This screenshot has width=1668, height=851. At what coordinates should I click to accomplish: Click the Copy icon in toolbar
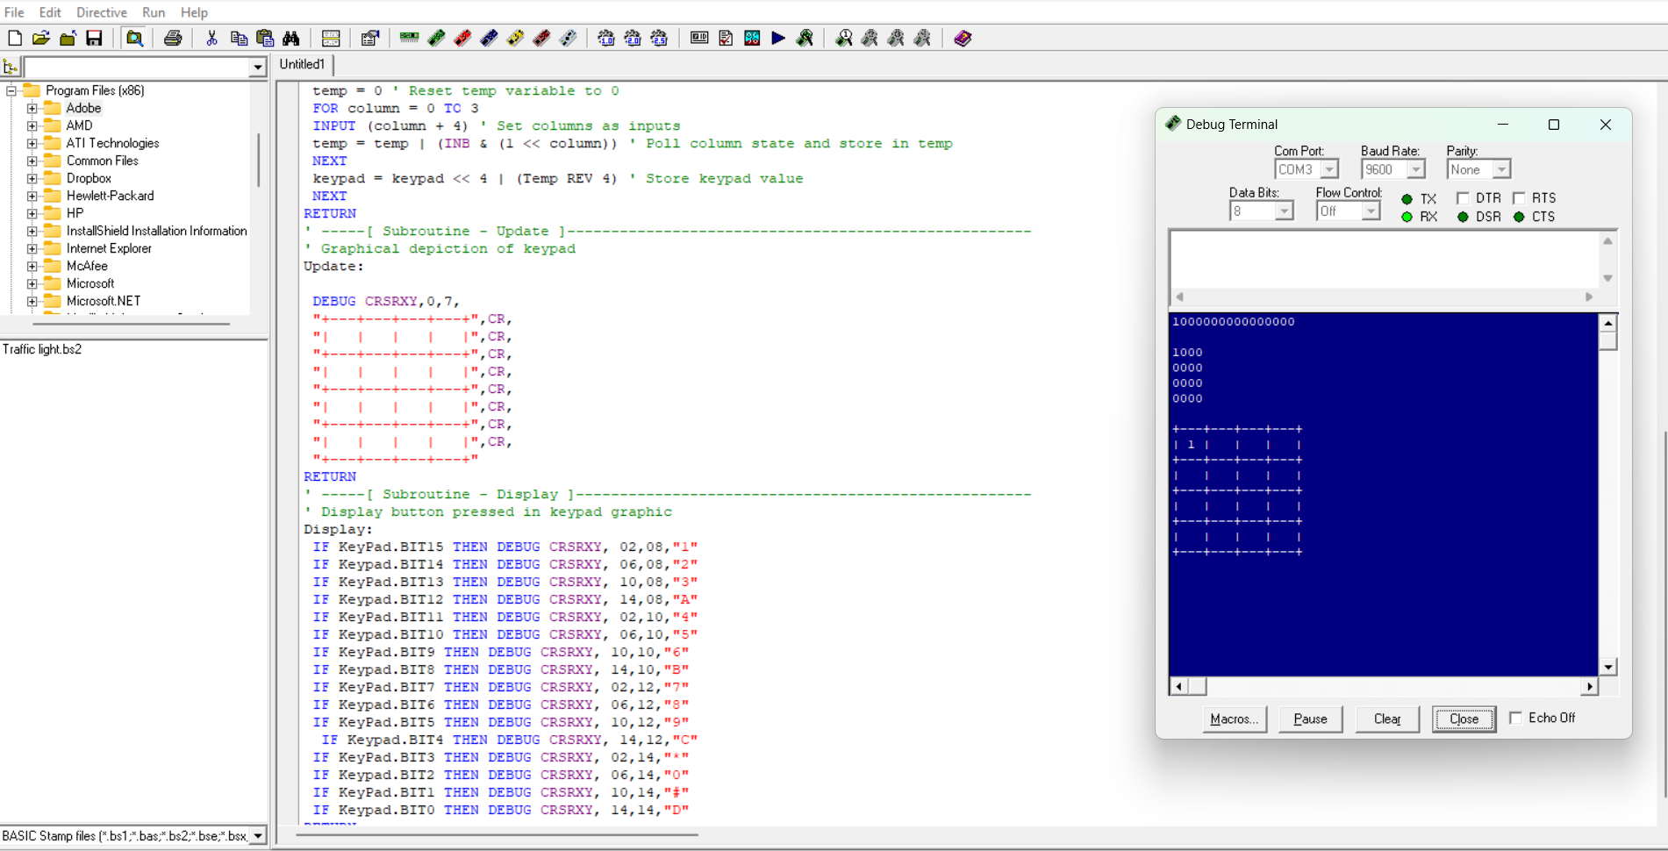238,38
